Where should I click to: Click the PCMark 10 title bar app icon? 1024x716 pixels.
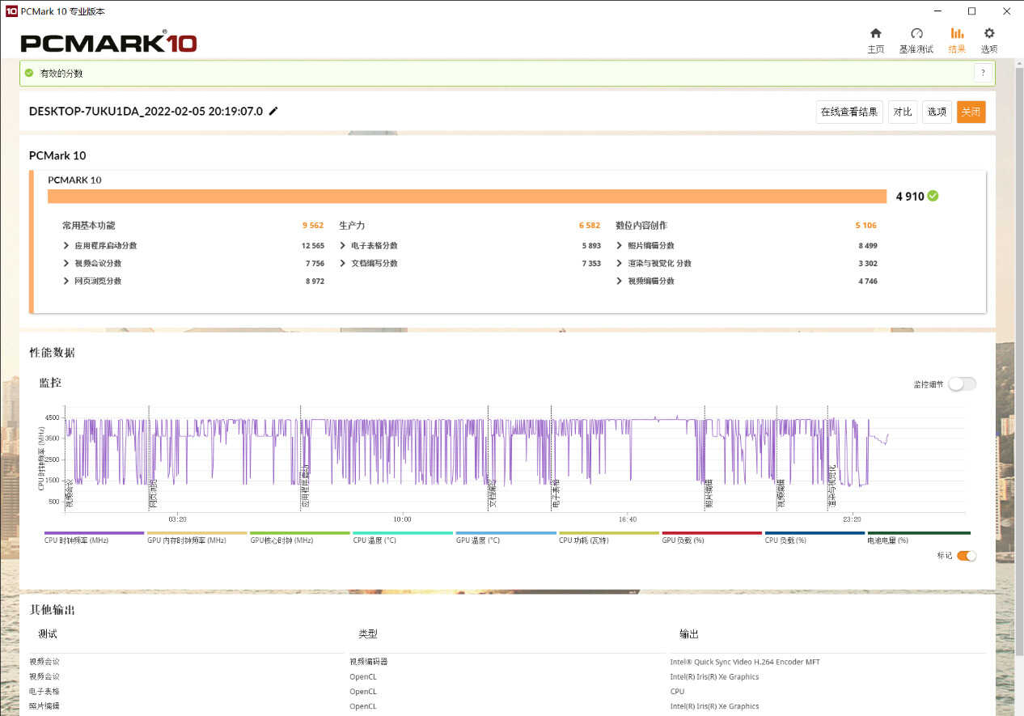click(x=11, y=11)
